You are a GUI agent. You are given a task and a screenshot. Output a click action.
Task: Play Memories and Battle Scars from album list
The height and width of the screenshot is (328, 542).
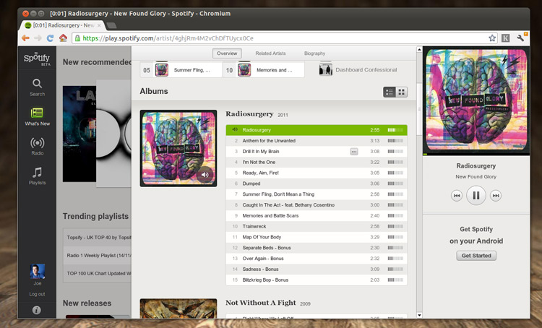click(317, 216)
